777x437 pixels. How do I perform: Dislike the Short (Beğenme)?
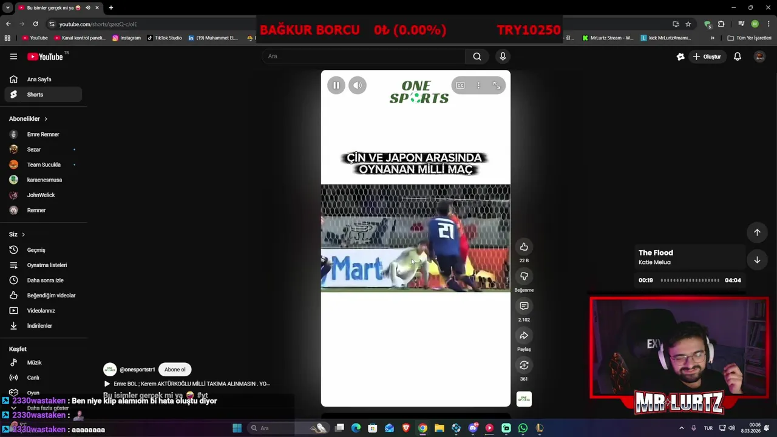[524, 276]
